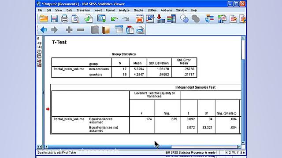The image size is (282, 158).
Task: Open the Analyze menu
Action: [124, 11]
